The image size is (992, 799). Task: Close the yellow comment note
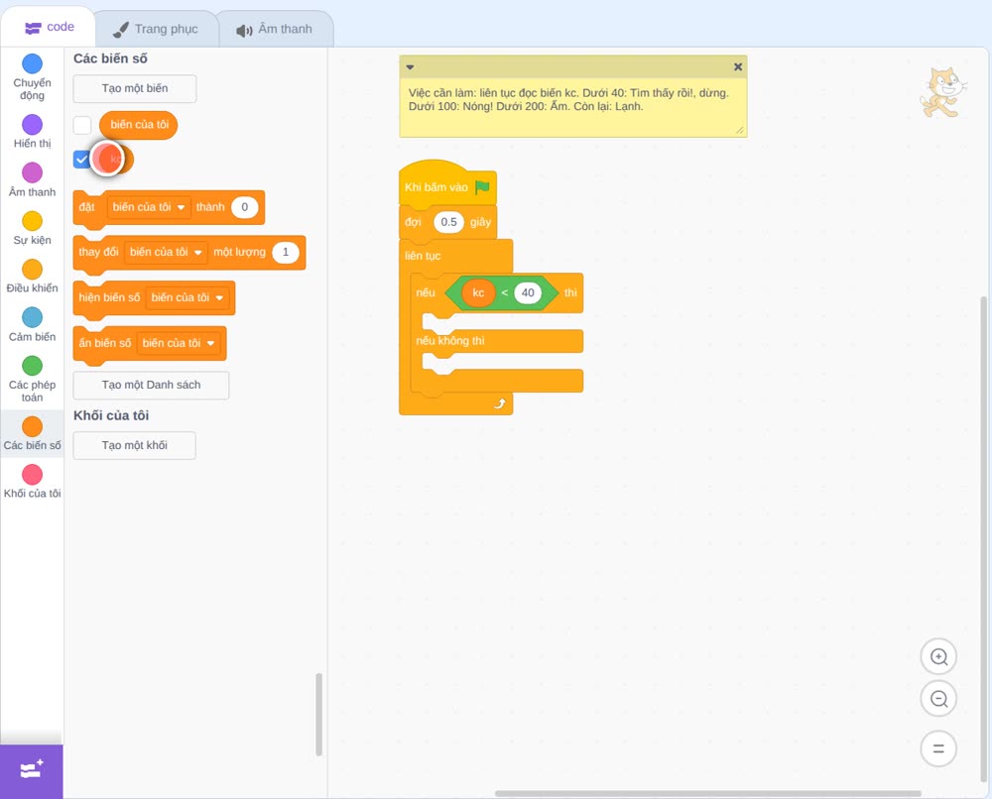[x=738, y=66]
